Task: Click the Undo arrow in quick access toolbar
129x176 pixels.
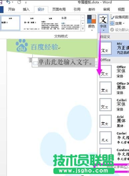Action: pos(8,2)
